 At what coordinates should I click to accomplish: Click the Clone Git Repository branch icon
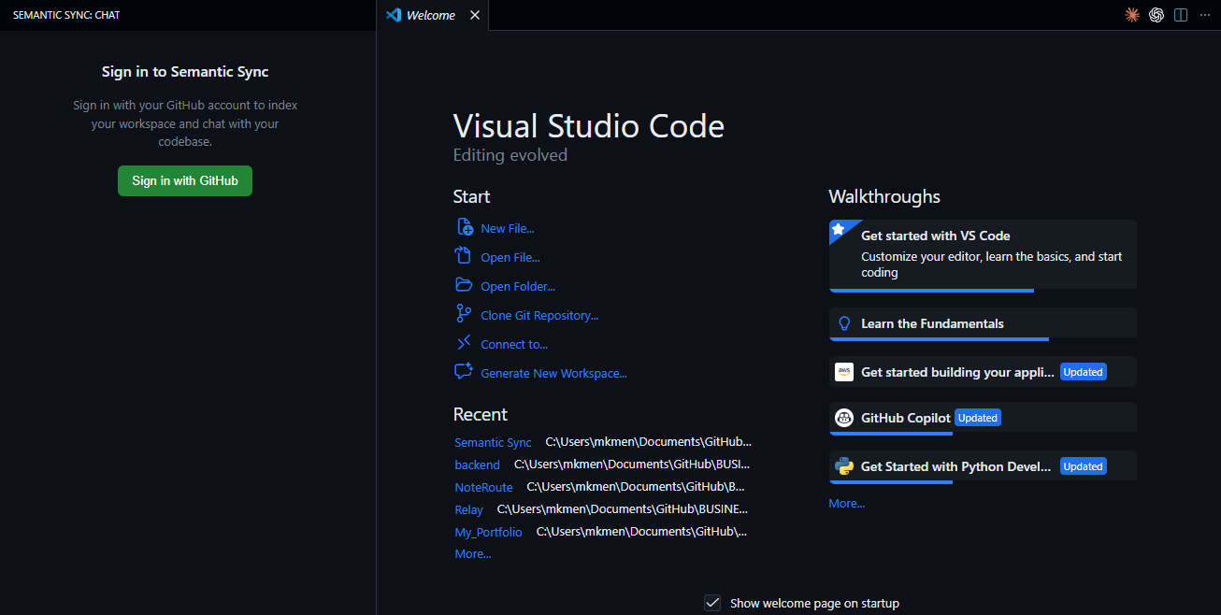tap(465, 314)
